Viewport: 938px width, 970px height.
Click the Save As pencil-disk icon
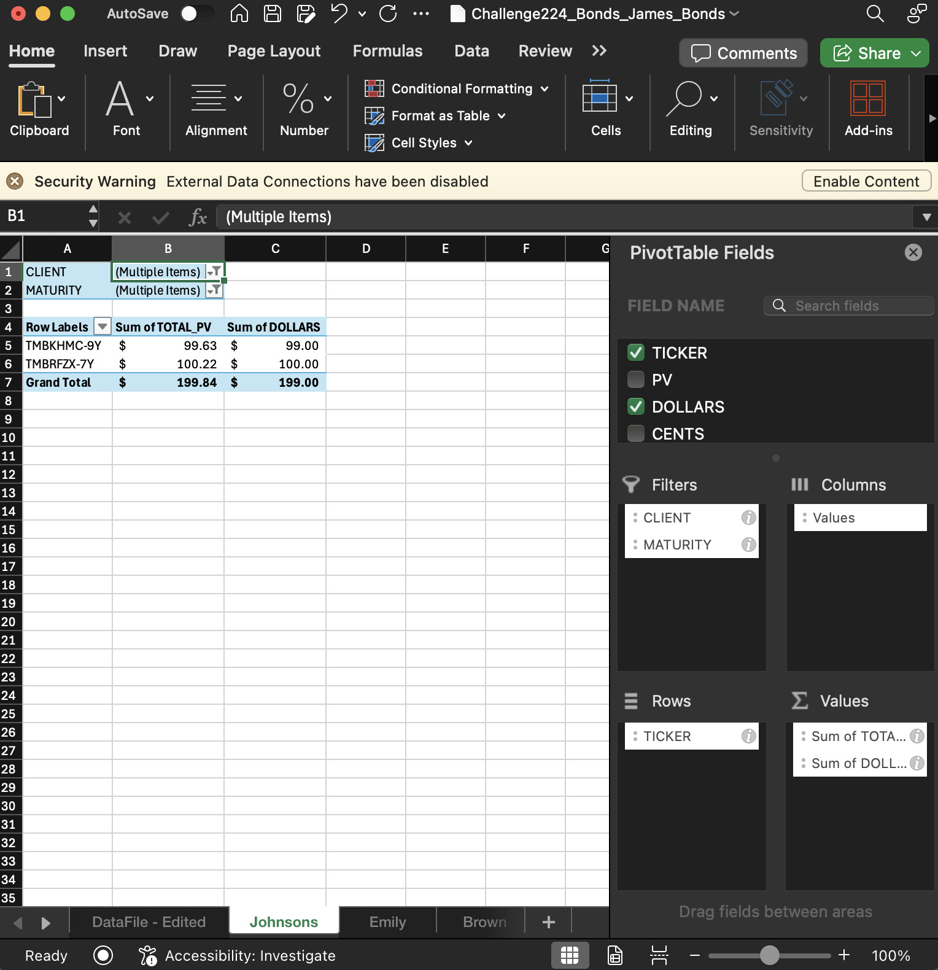click(x=305, y=14)
